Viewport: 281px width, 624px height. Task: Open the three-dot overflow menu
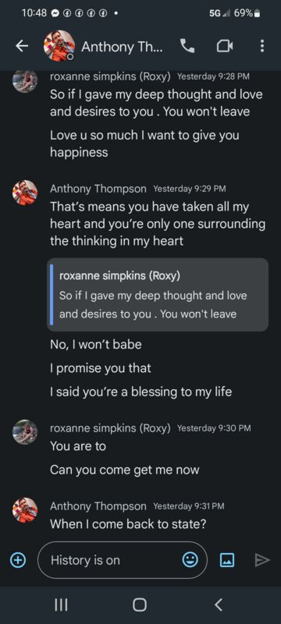(x=262, y=46)
